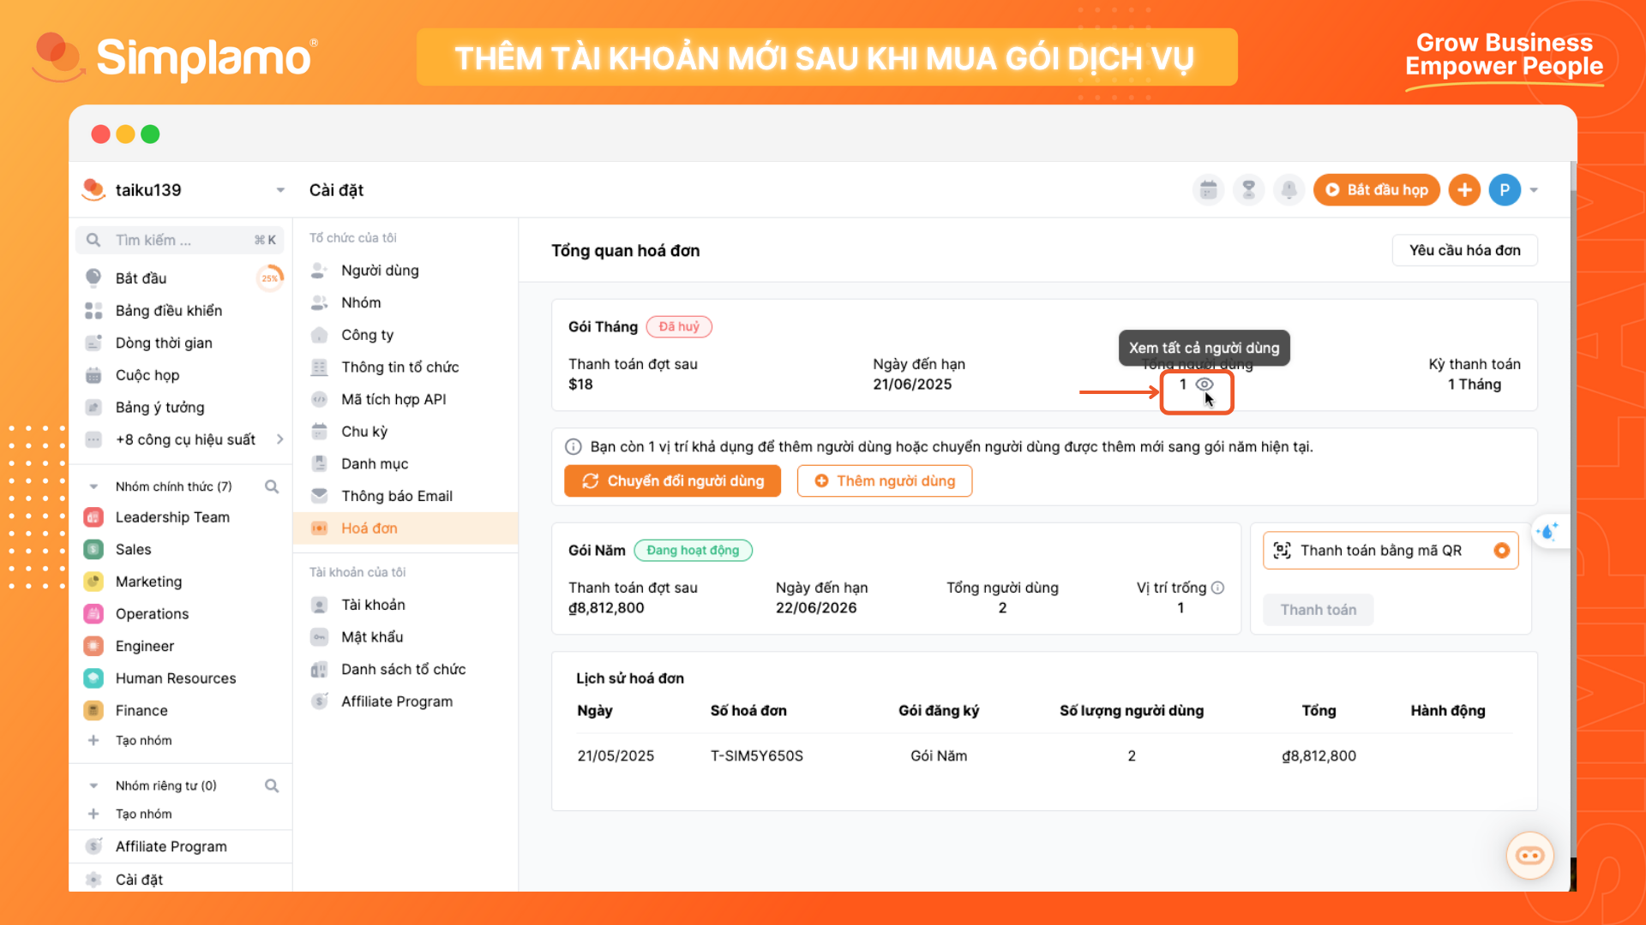Open the Marketing group
This screenshot has height=925, width=1646.
(148, 582)
